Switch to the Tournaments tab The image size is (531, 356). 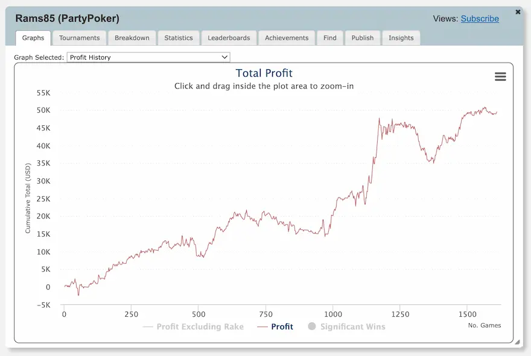(x=79, y=38)
